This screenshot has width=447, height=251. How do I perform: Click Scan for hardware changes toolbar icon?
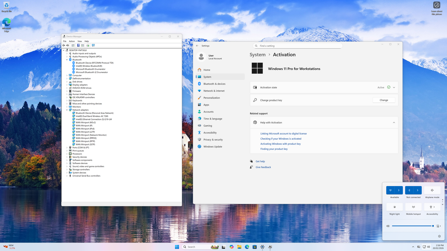pos(93,45)
